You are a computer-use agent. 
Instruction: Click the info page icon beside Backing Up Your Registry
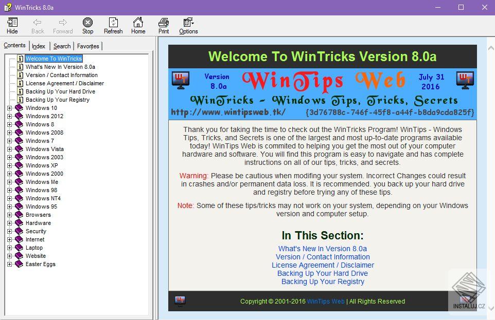point(20,100)
